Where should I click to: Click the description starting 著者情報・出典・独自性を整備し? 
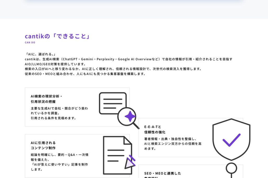click(173, 144)
